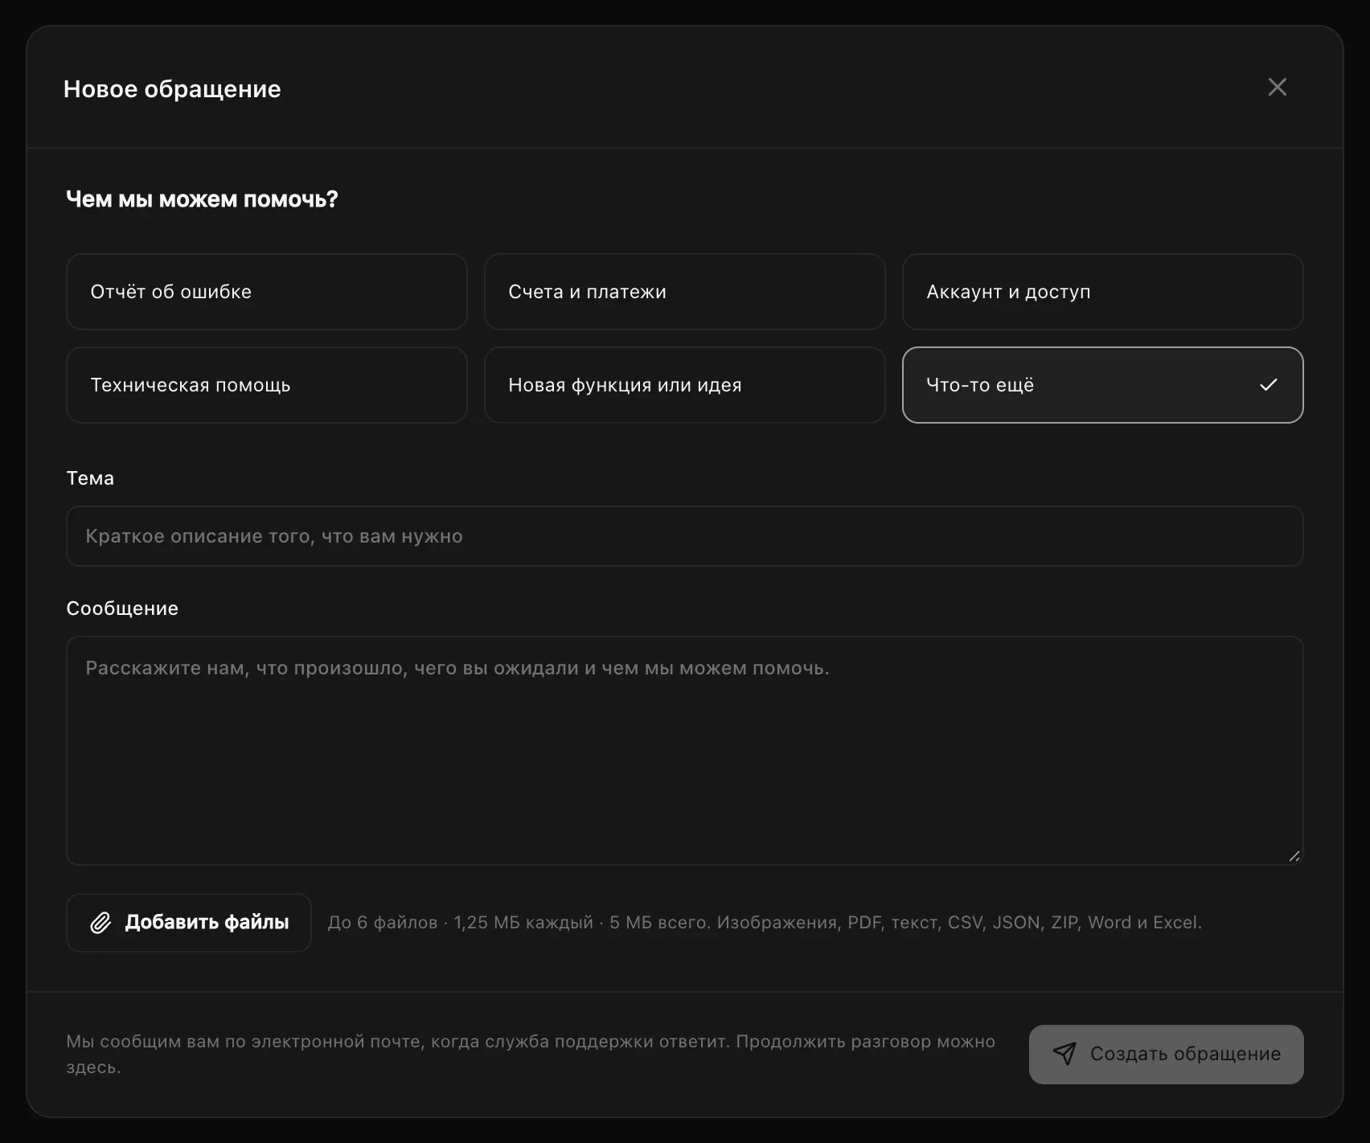
Task: Click the selected Что-то ещё card
Action: pyautogui.click(x=1102, y=385)
